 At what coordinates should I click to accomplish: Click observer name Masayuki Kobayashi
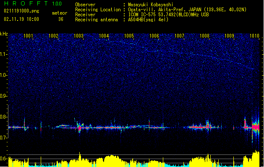pyautogui.click(x=151, y=5)
